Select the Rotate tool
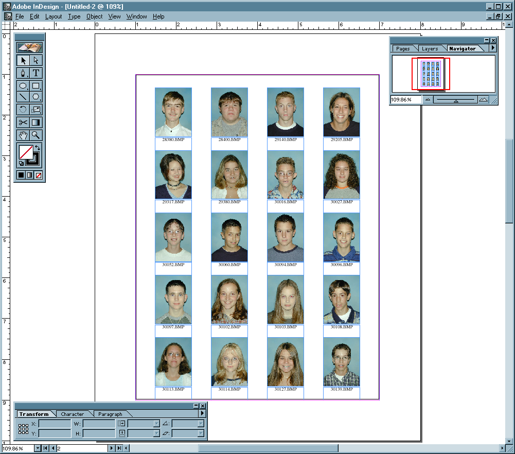 pos(23,110)
